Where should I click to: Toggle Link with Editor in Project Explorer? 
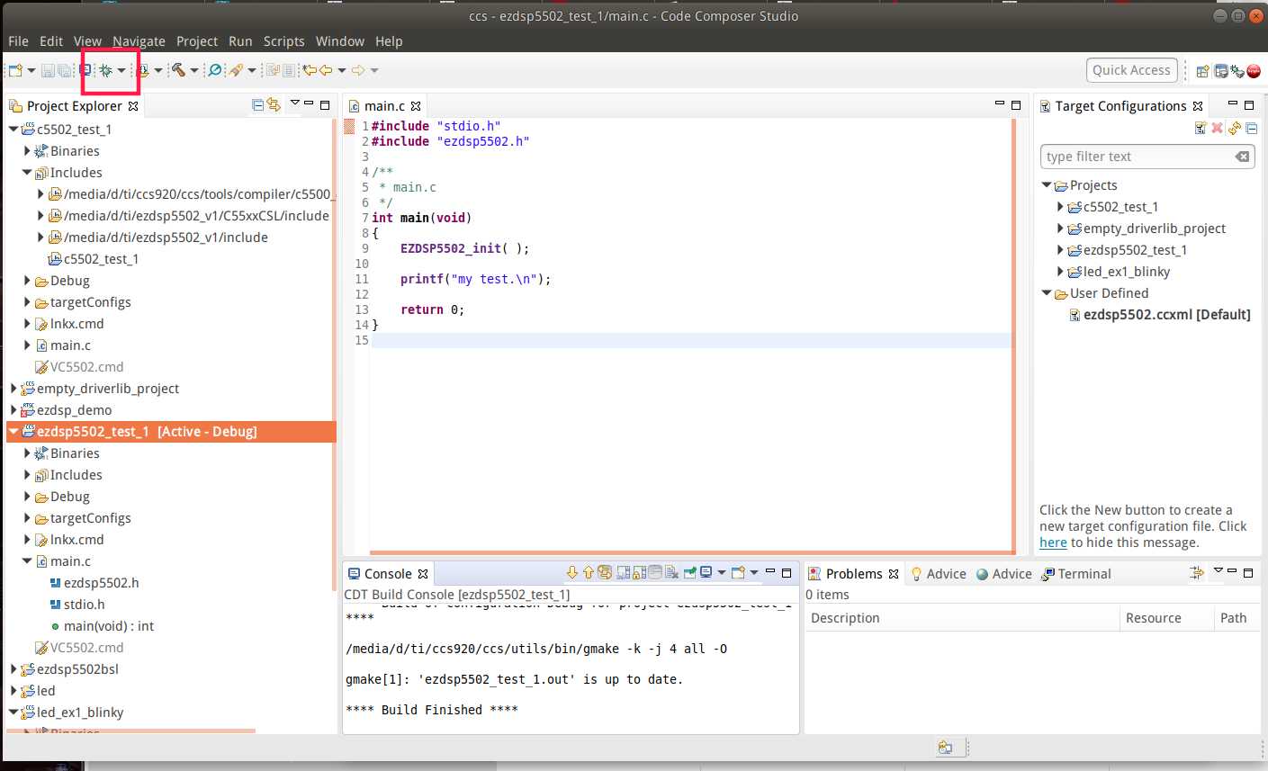point(274,105)
